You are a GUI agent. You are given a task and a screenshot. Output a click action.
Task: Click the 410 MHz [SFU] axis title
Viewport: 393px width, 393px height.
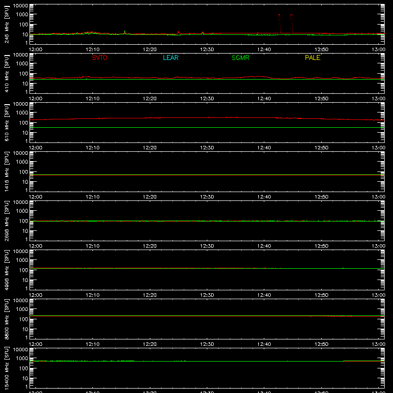coord(6,73)
